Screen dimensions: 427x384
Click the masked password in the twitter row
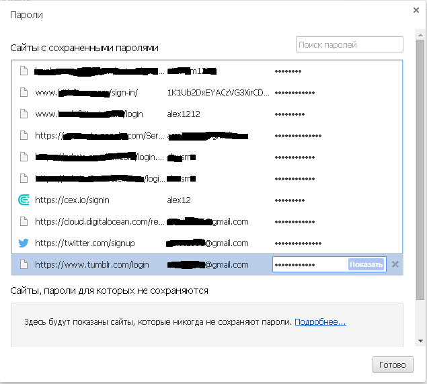pos(298,243)
